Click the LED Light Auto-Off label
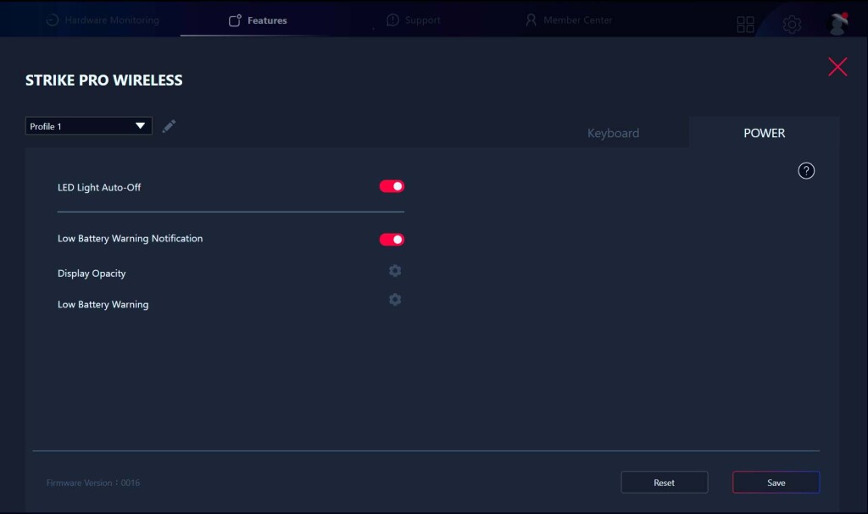Screen dimensions: 868x514 [x=99, y=187]
